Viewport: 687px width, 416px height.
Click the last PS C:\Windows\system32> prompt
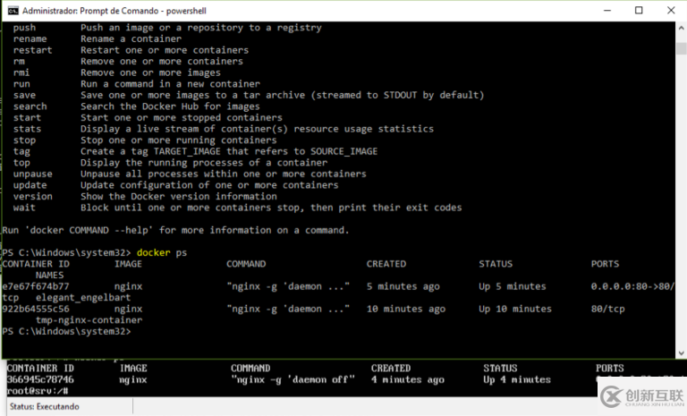(x=66, y=331)
